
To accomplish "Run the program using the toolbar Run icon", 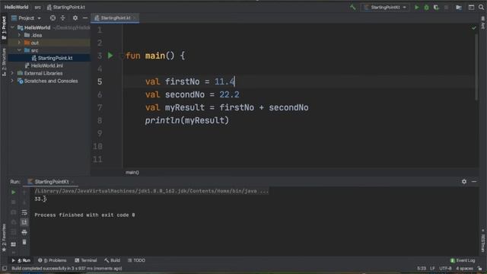I will point(417,7).
